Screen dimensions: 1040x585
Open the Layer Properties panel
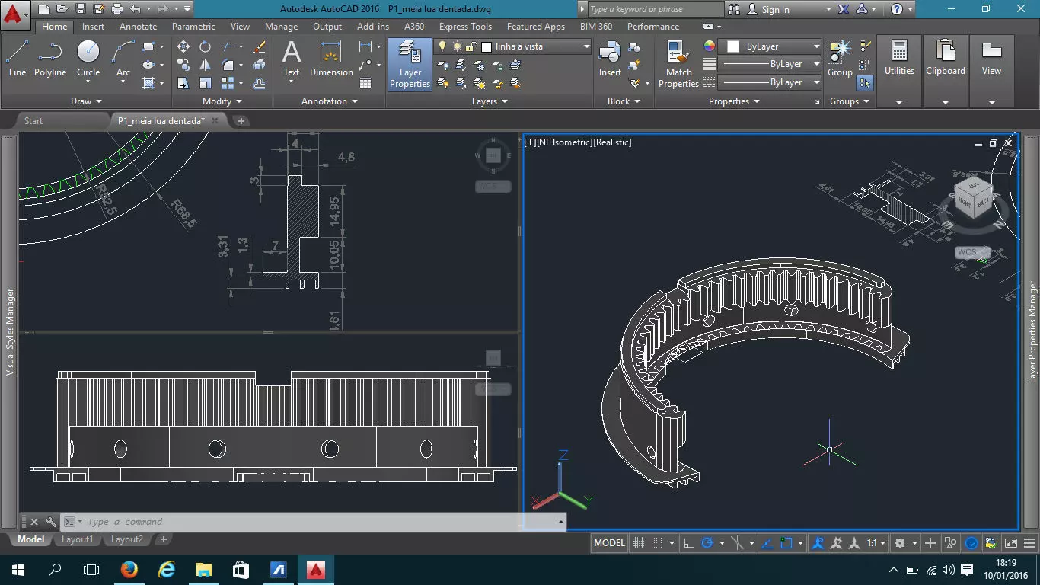(410, 65)
